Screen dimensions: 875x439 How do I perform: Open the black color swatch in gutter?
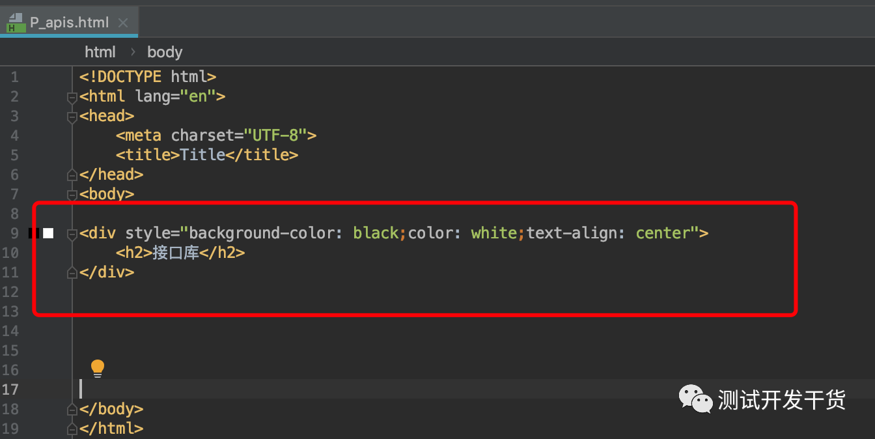tap(34, 233)
